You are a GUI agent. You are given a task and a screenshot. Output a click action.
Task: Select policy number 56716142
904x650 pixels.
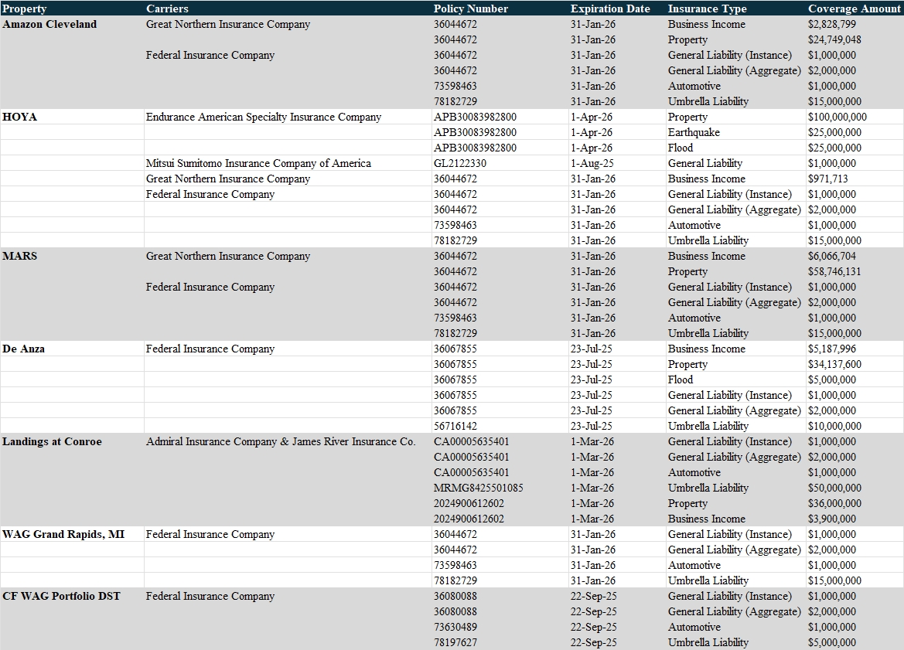point(455,426)
